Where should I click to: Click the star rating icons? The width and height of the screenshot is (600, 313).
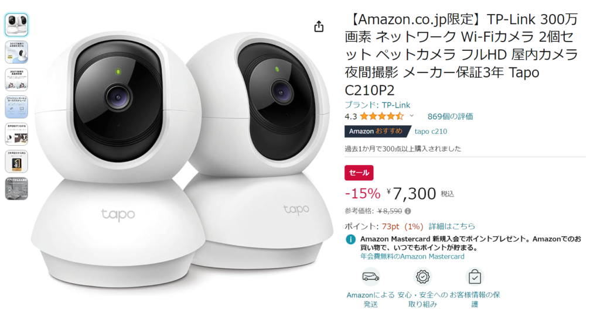[x=381, y=116]
